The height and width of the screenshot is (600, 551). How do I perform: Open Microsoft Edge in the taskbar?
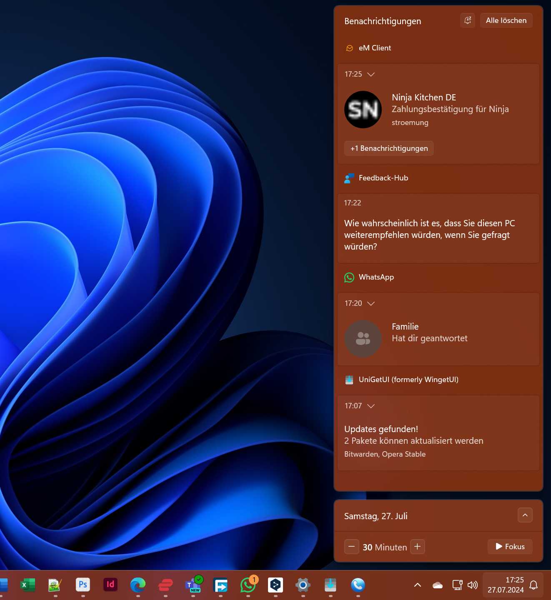[x=138, y=585]
